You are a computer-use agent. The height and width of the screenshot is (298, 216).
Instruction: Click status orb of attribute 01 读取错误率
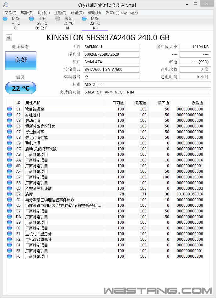pyautogui.click(x=9, y=109)
